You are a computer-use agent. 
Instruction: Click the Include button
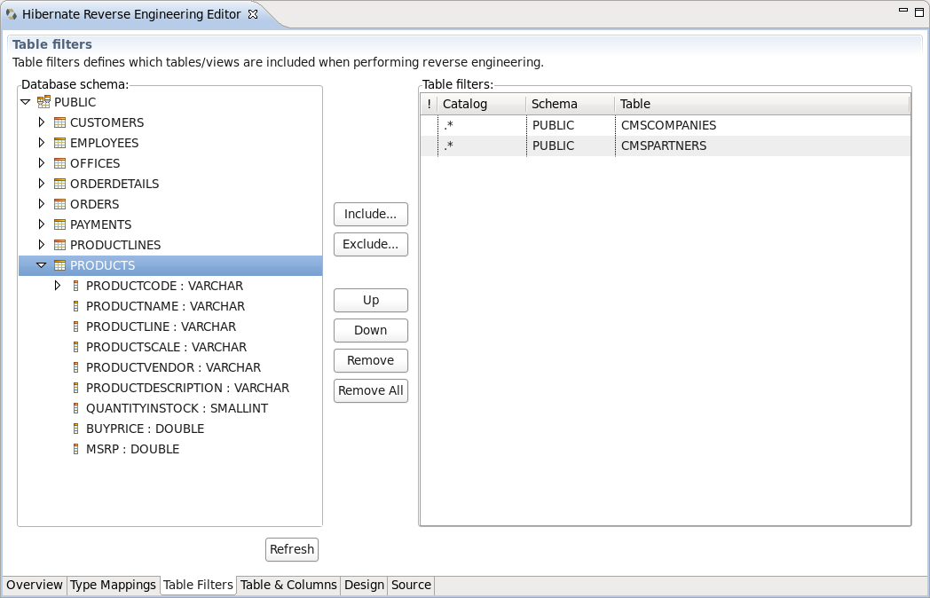click(x=370, y=214)
